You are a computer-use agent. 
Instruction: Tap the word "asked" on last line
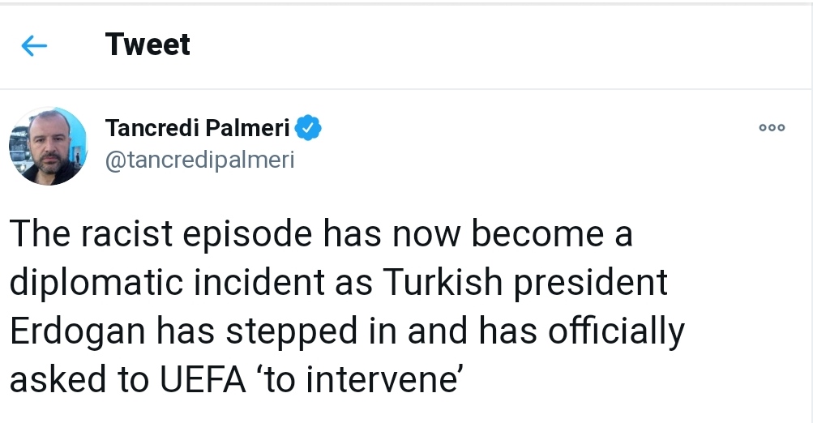tap(58, 379)
